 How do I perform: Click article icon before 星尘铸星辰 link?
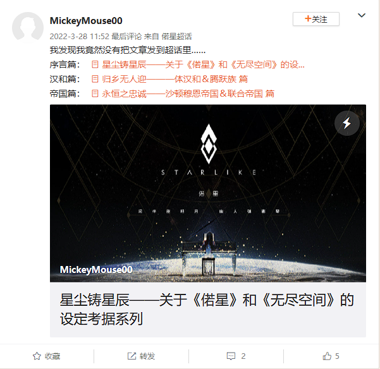tap(95, 64)
